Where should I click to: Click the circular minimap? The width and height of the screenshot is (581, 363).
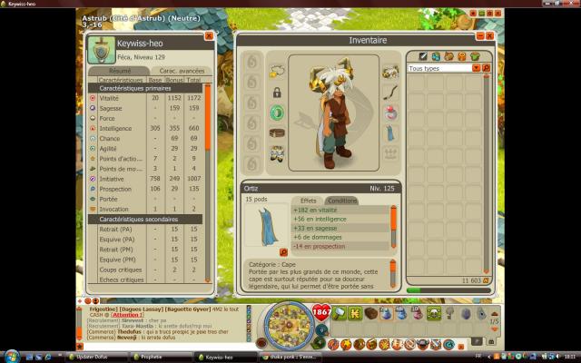pyautogui.click(x=290, y=326)
